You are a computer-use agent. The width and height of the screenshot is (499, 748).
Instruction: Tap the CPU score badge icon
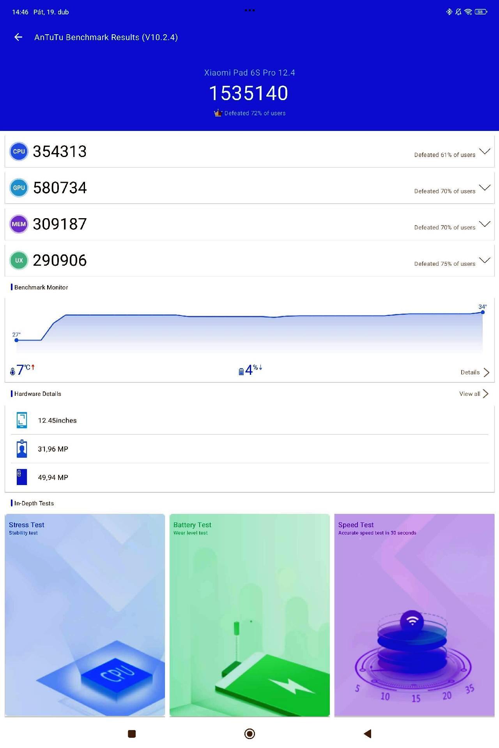pos(19,152)
